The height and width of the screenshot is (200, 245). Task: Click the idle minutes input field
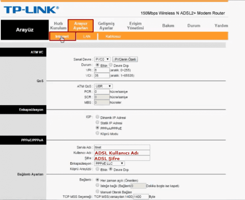[x=138, y=186]
